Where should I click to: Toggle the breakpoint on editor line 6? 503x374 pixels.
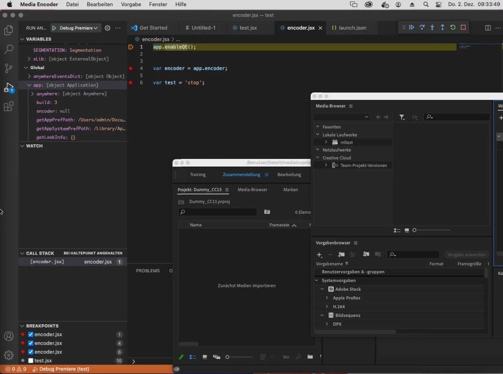pyautogui.click(x=131, y=82)
